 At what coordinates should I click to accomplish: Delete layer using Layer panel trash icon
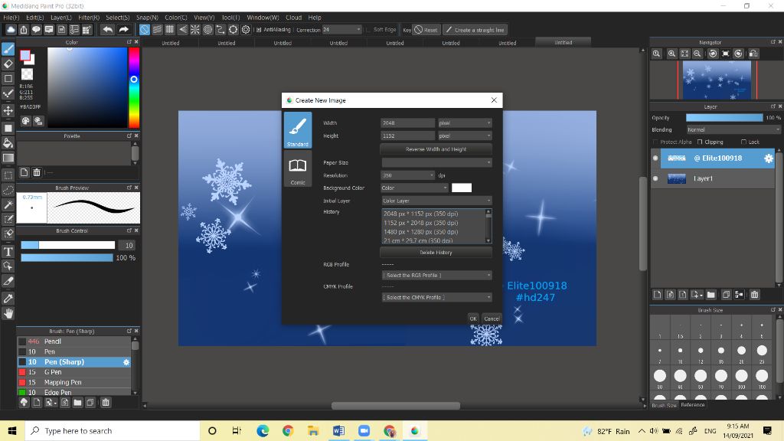[x=754, y=295]
